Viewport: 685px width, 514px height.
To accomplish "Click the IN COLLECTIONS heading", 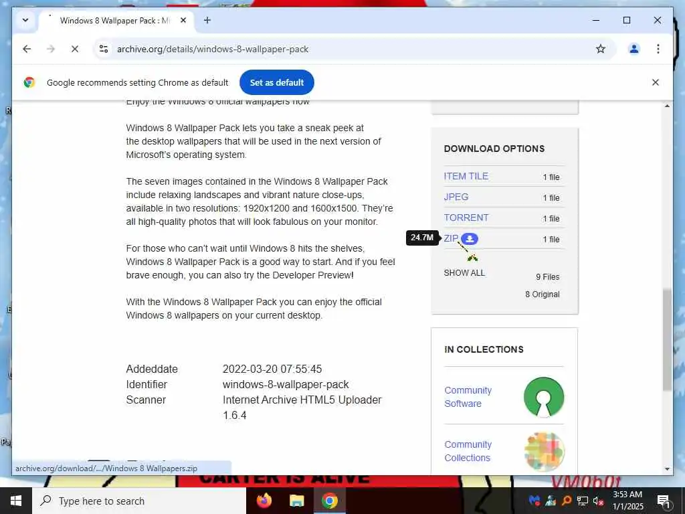I will click(484, 349).
